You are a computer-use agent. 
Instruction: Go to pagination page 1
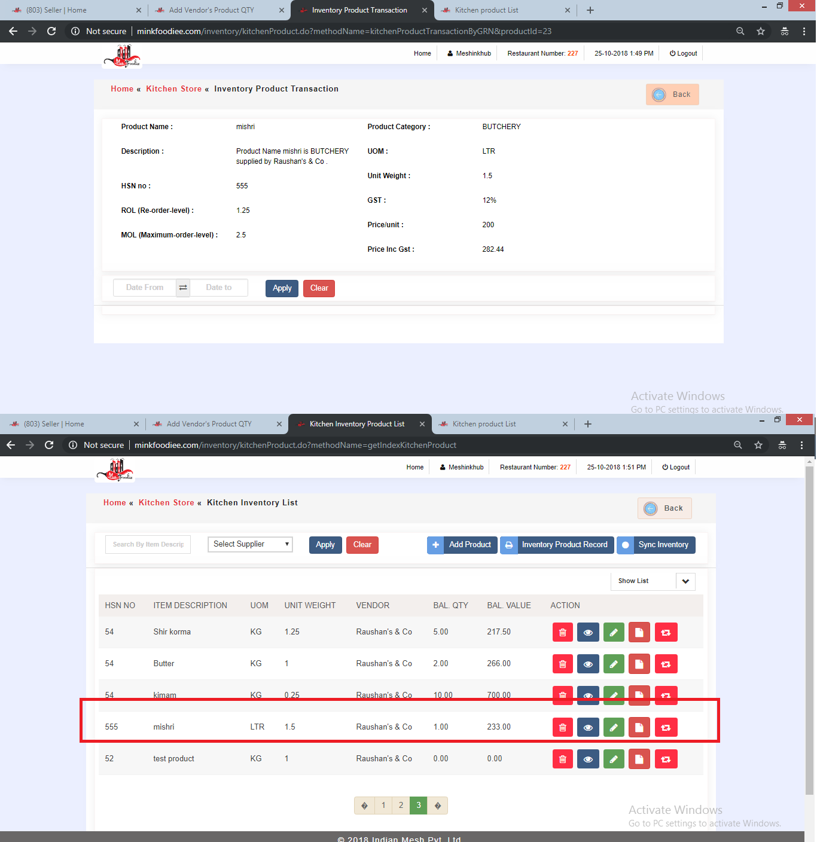[383, 806]
